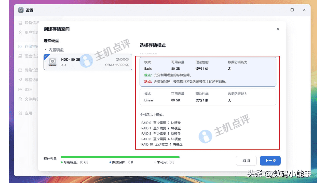Viewport: 326px width, 183px height.
Task: Click the 远程访问 remote access icon
Action: [20, 80]
